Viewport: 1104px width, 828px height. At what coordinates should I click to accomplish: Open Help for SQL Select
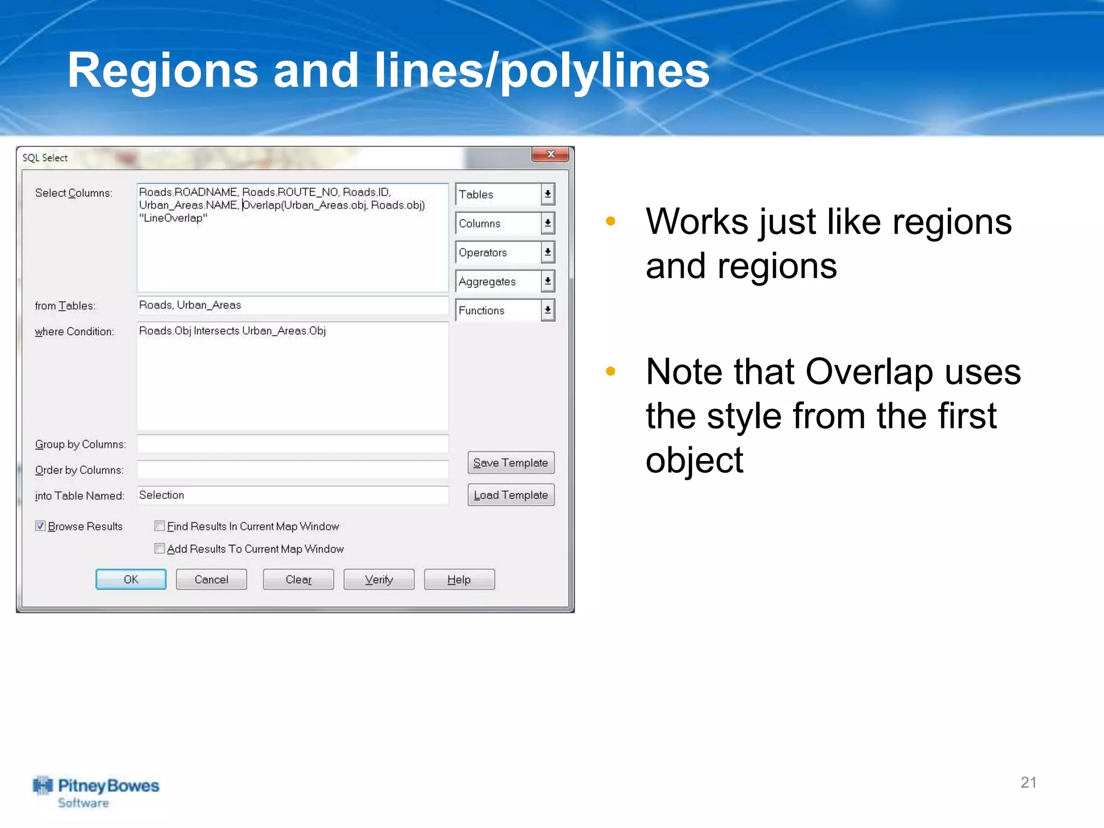[x=459, y=579]
